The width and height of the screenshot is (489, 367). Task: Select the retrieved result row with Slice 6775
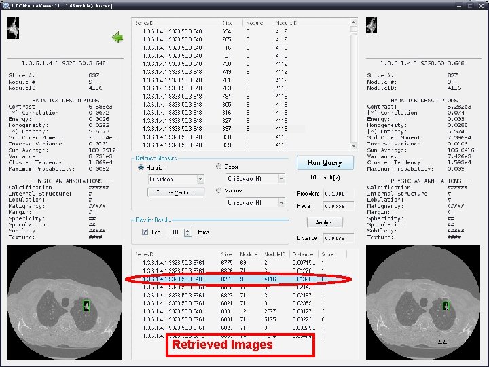[240, 263]
